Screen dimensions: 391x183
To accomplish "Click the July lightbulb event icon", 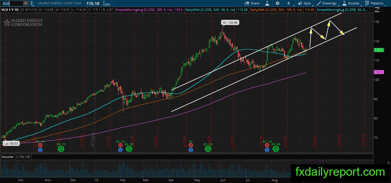I will [x=267, y=150].
